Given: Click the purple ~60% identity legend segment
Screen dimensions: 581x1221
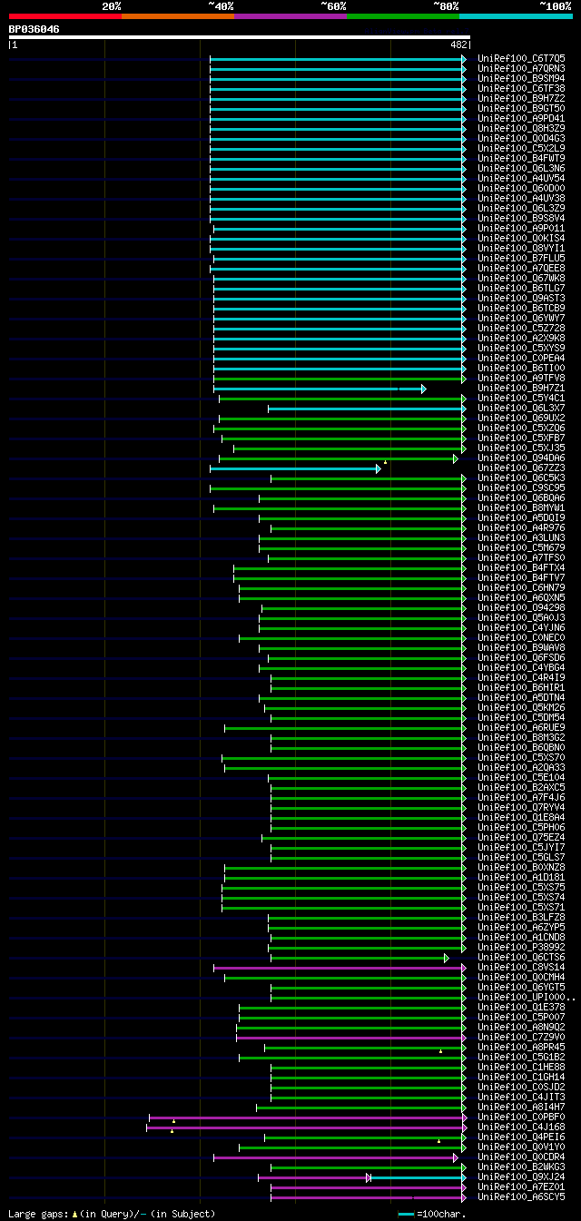Looking at the screenshot, I should coord(290,16).
